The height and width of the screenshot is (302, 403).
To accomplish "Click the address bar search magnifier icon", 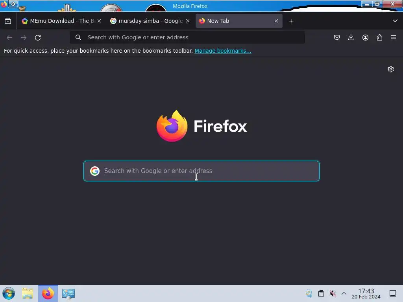I will pos(78,37).
